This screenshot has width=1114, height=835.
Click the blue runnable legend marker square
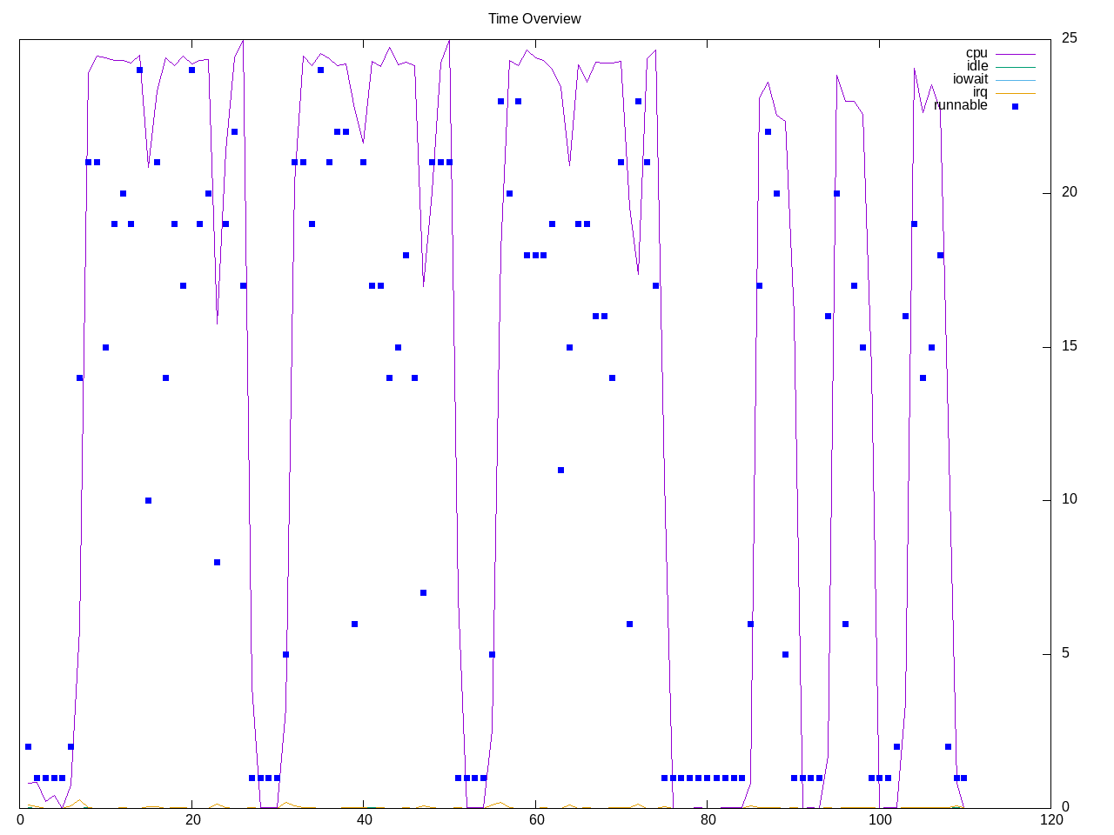coord(1015,106)
